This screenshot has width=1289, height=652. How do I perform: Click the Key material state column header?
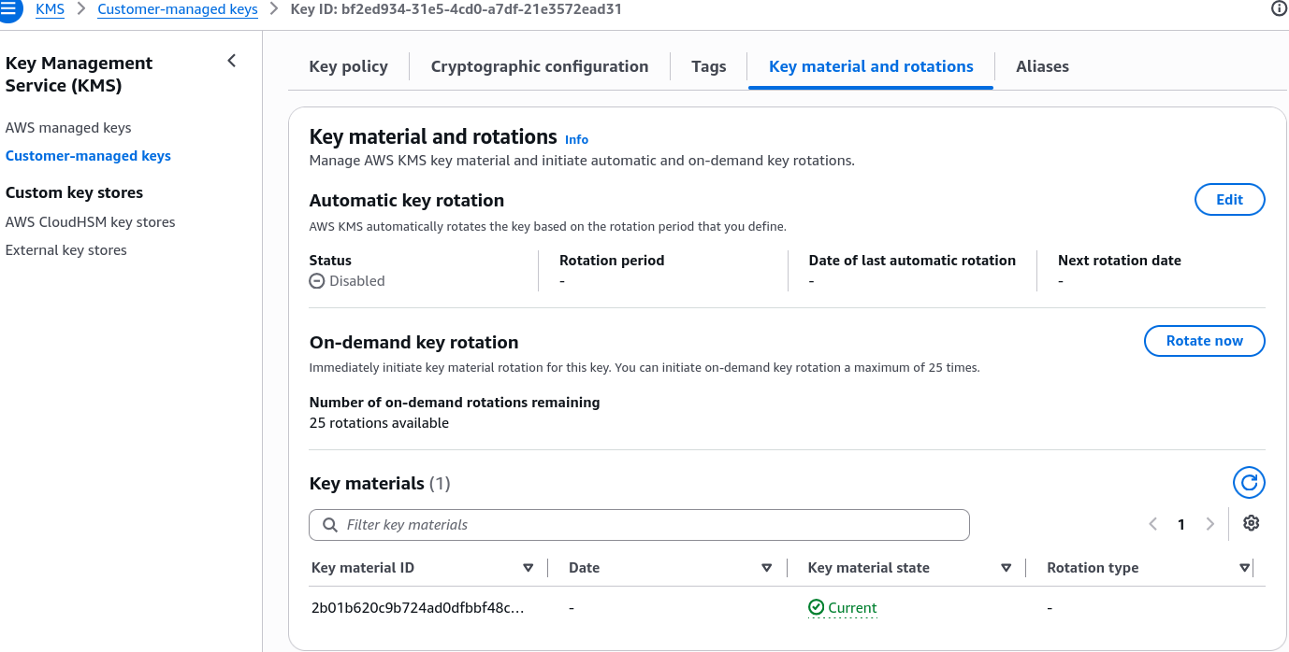click(869, 568)
